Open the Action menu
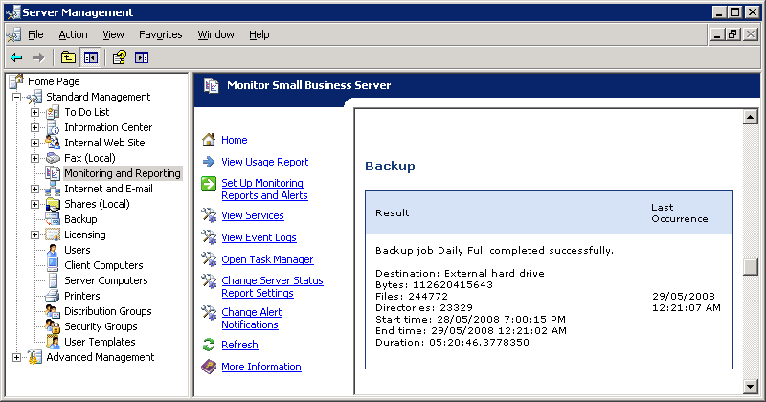The width and height of the screenshot is (766, 402). click(x=73, y=34)
